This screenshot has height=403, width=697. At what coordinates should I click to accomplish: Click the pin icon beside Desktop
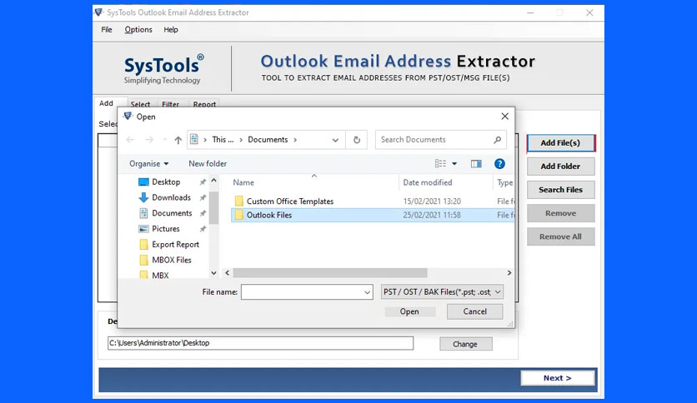click(203, 182)
